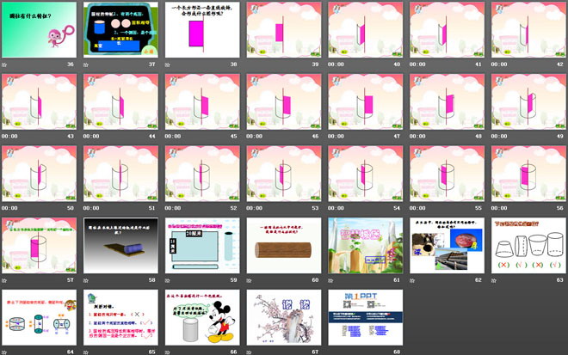Click the transition star below slide 58
This screenshot has width=568, height=355.
(x=87, y=280)
